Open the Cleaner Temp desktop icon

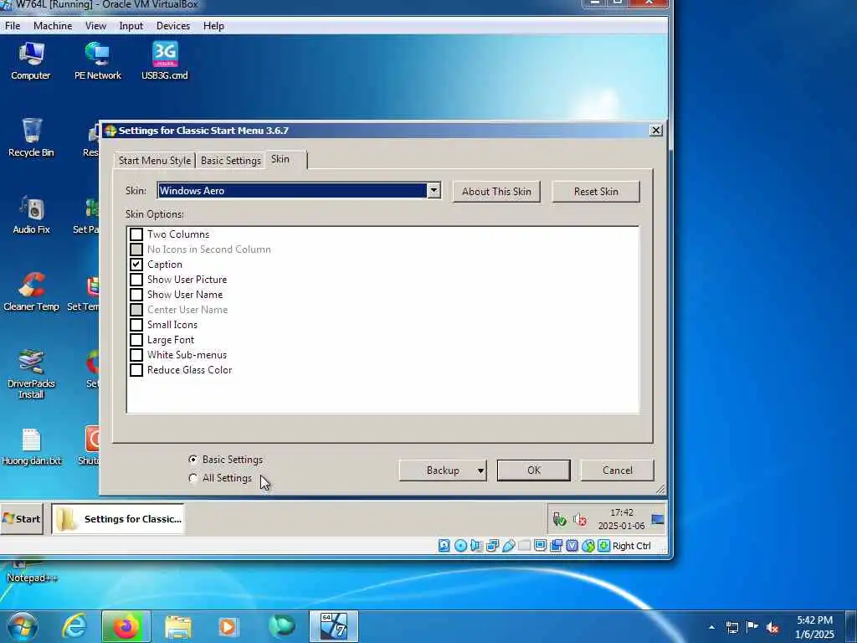pos(31,292)
